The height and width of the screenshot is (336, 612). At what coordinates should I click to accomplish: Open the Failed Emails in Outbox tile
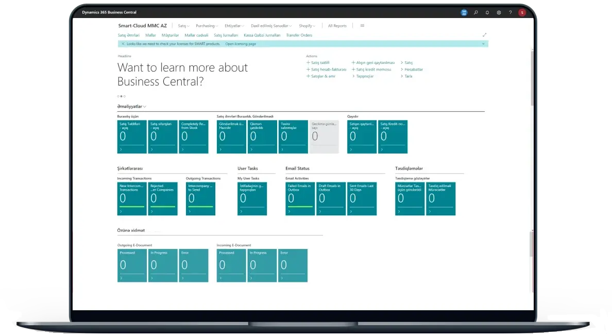(300, 198)
